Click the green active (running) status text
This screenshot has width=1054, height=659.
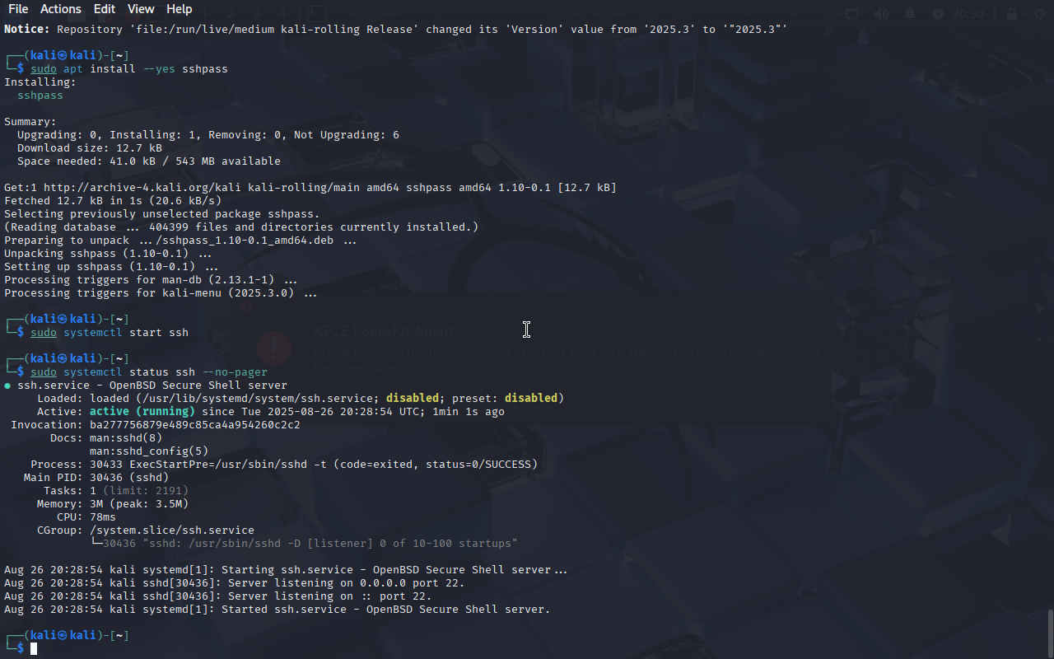[x=142, y=412]
